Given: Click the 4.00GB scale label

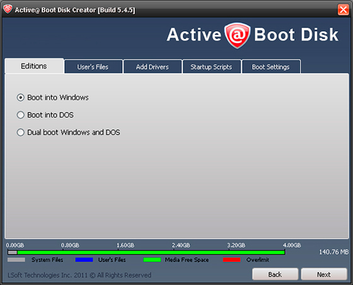Looking at the screenshot, I should pyautogui.click(x=292, y=245).
